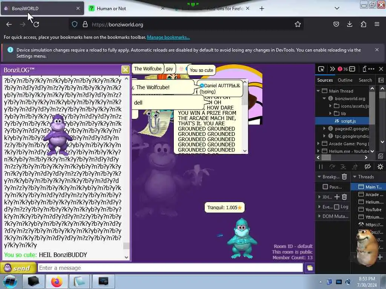Expand Helium.exe - YouTube thread
The image size is (386, 289).
click(x=318, y=151)
